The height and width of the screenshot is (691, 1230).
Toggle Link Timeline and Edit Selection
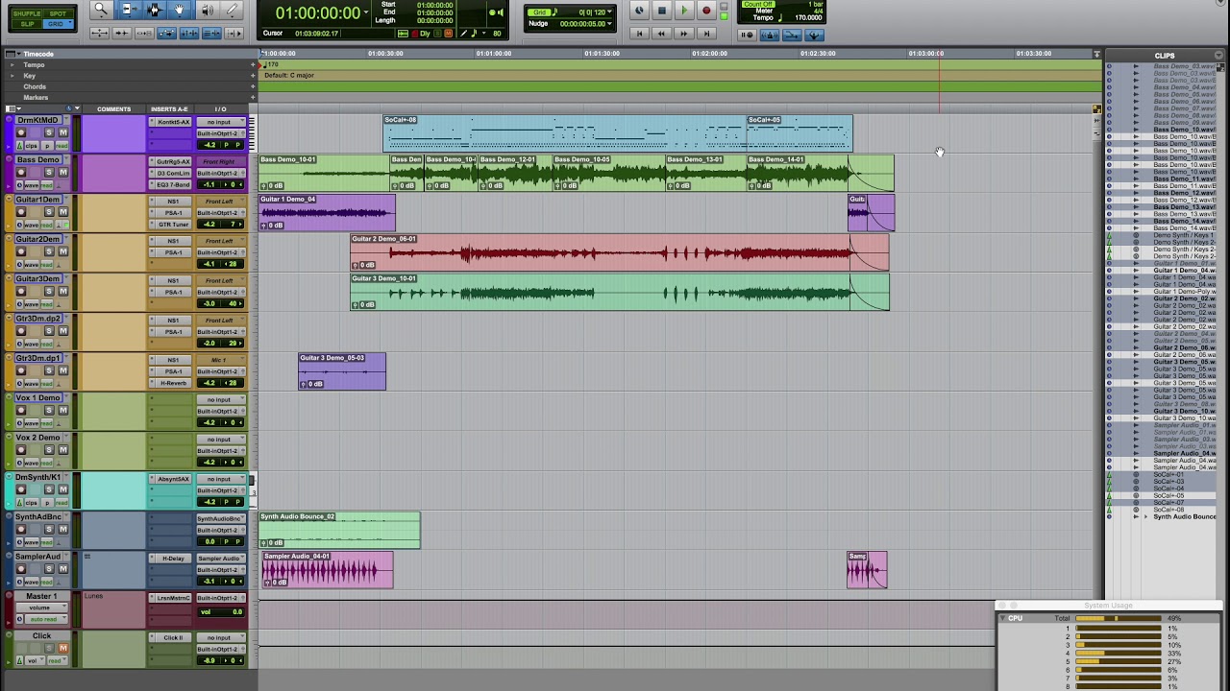[189, 33]
